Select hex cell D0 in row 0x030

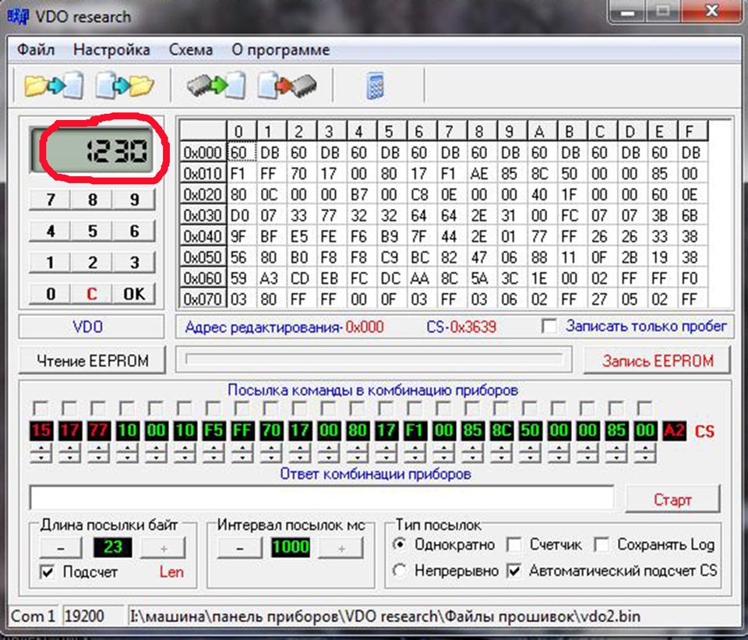click(x=242, y=215)
